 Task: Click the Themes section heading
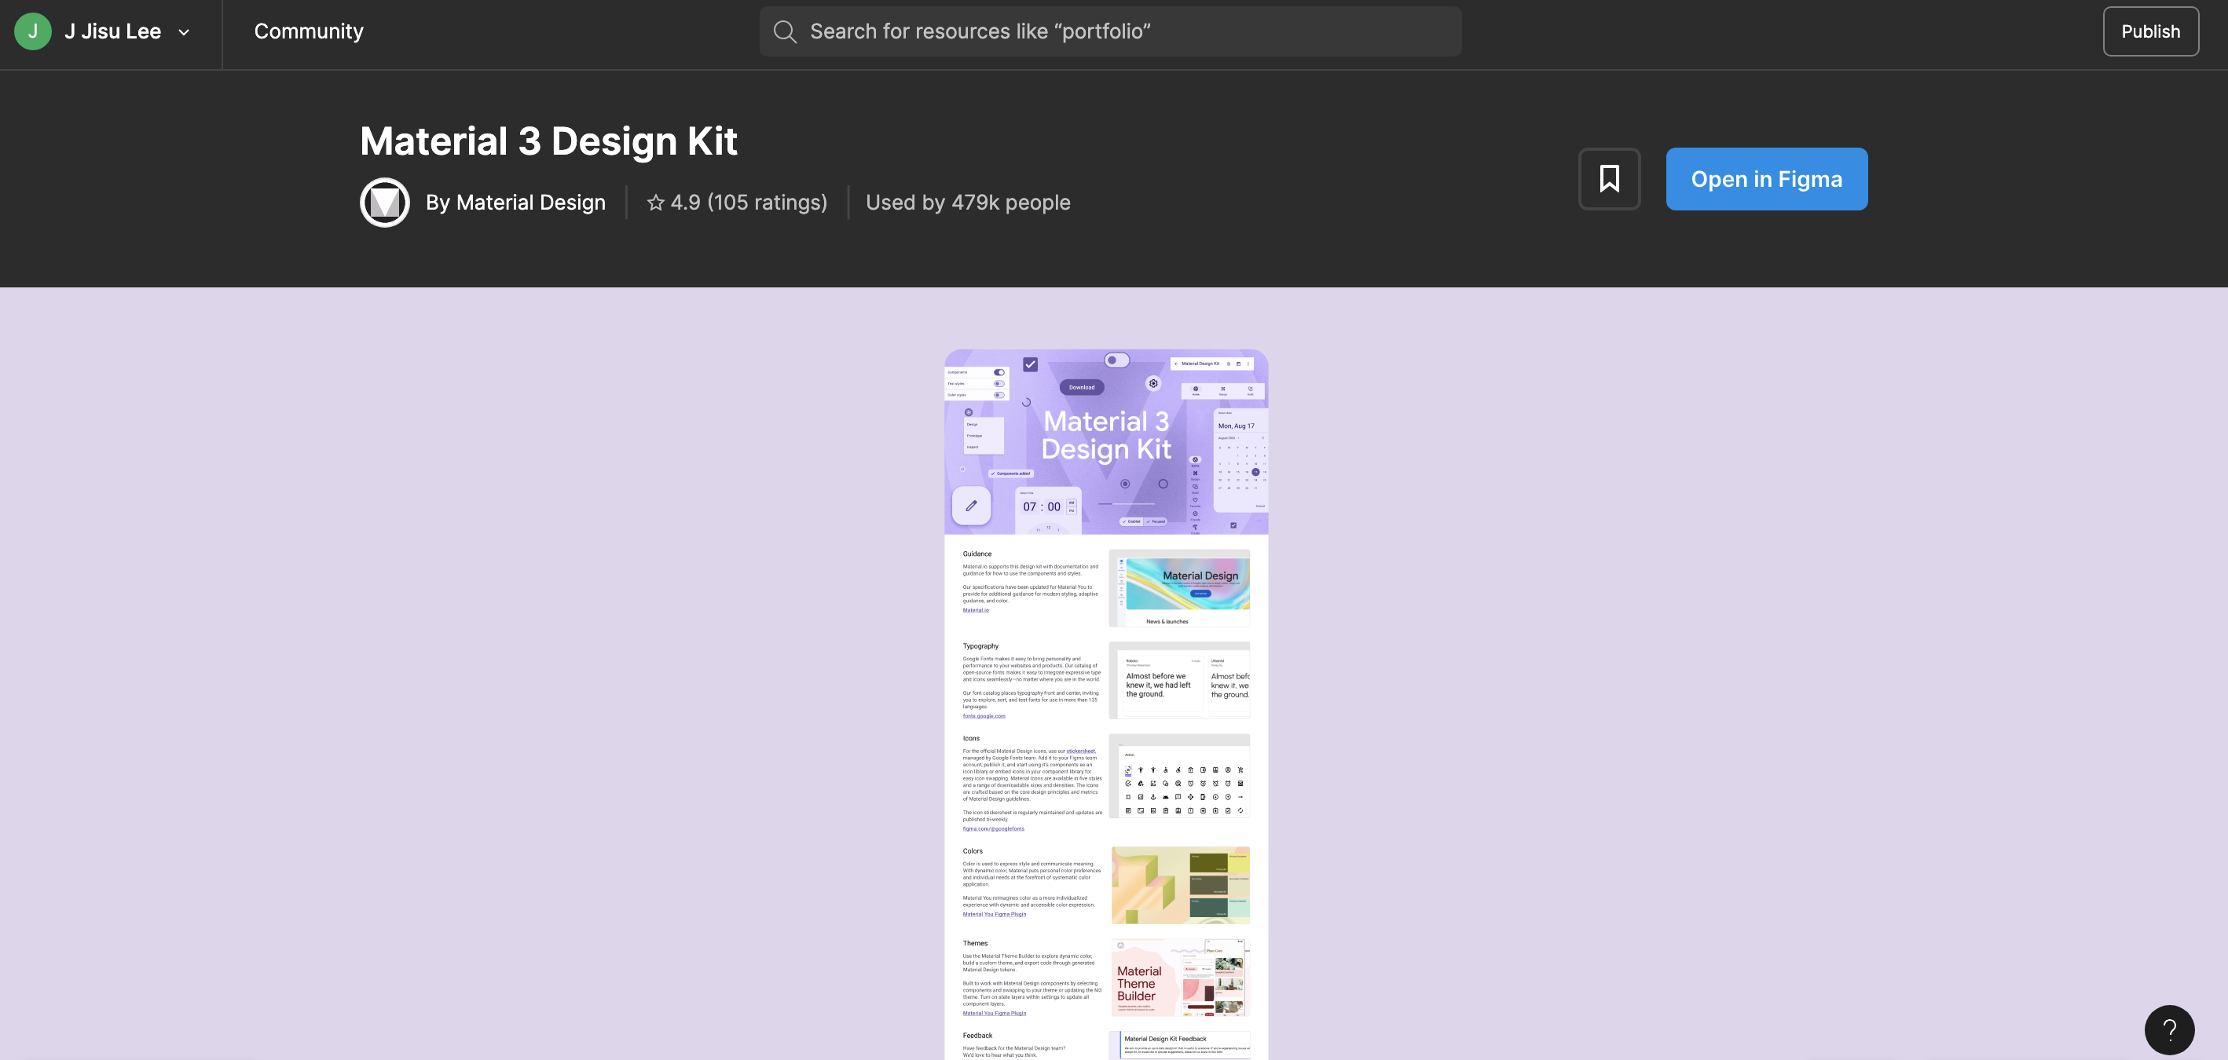975,943
